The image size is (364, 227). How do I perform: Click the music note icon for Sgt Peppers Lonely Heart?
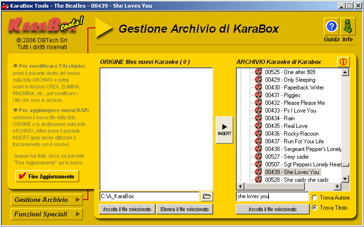coord(258,164)
